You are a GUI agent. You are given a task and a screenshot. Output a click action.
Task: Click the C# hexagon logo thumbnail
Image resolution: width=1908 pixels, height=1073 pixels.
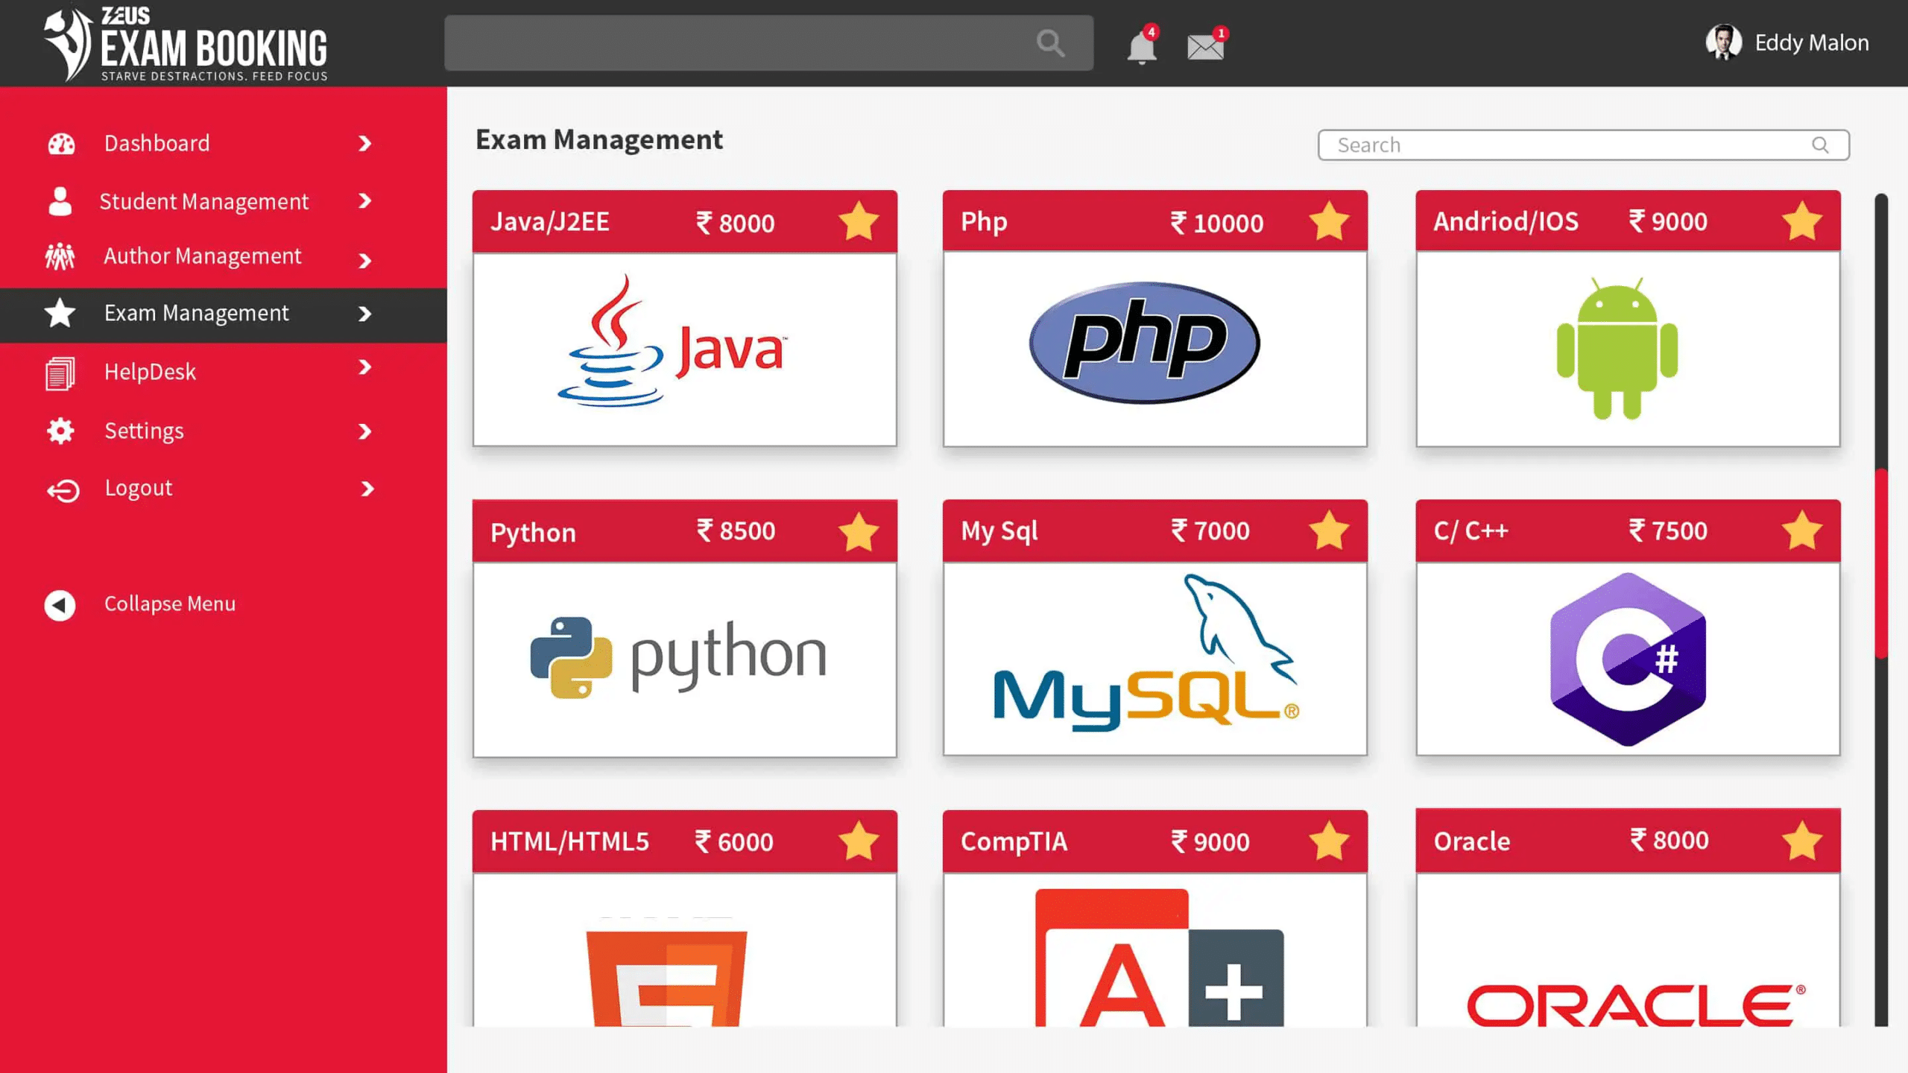1628,659
